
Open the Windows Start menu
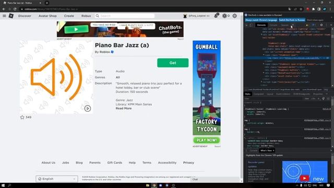tap(3, 185)
